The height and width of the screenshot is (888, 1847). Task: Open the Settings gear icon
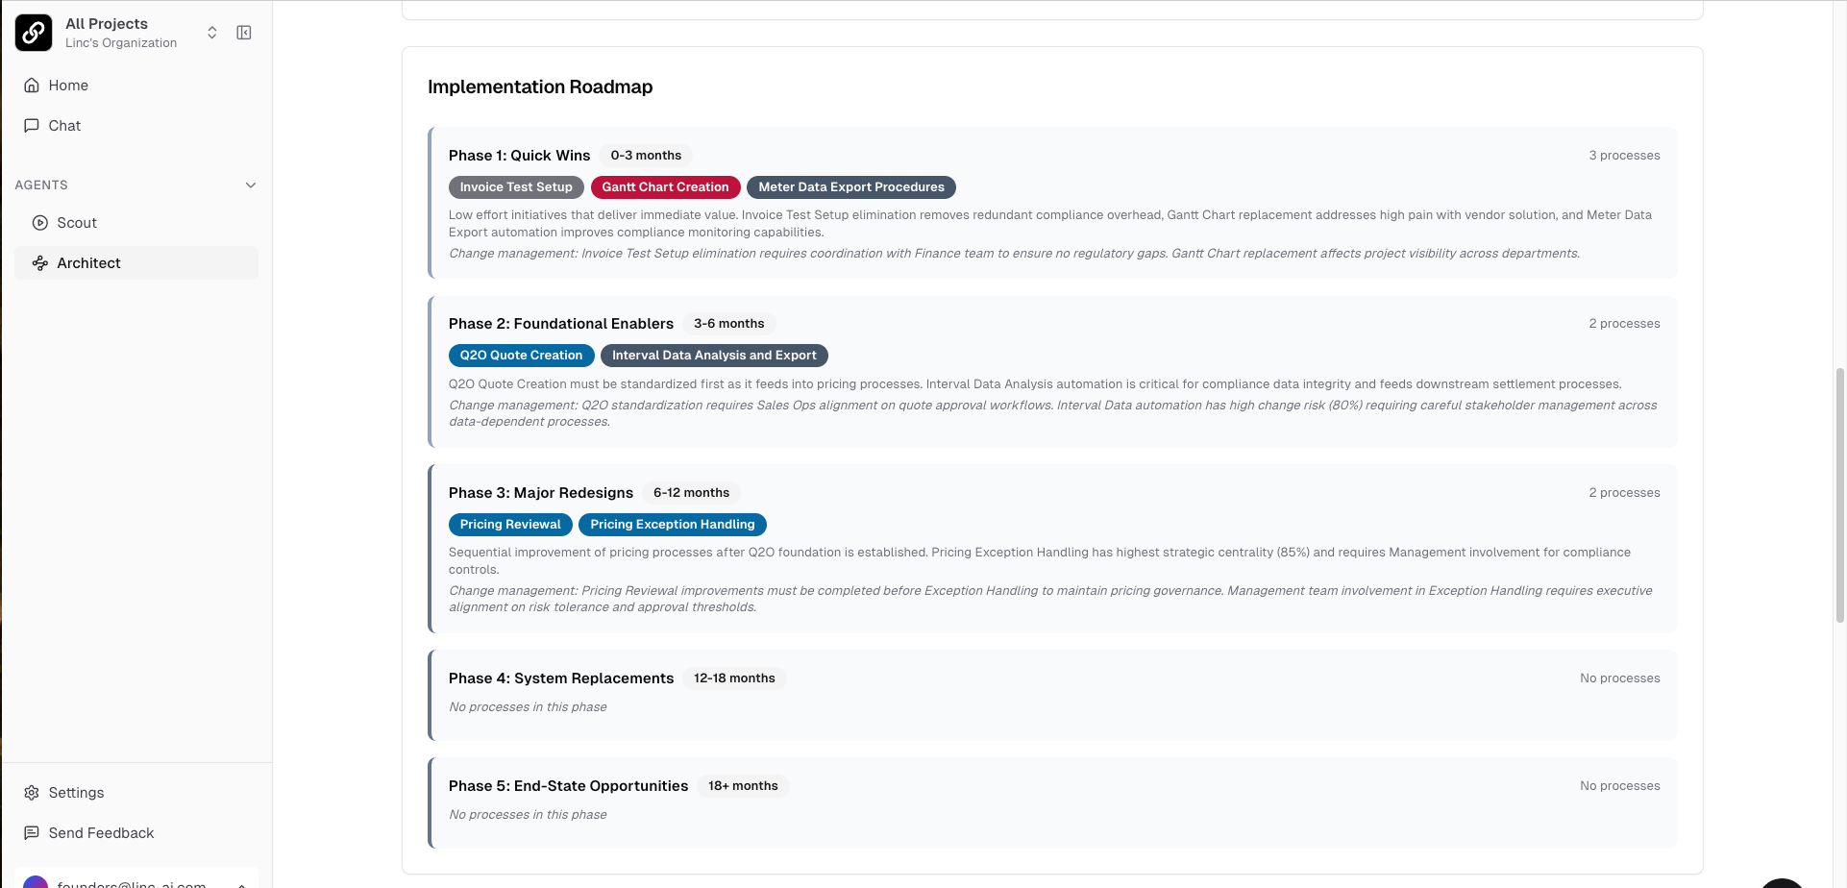[32, 793]
